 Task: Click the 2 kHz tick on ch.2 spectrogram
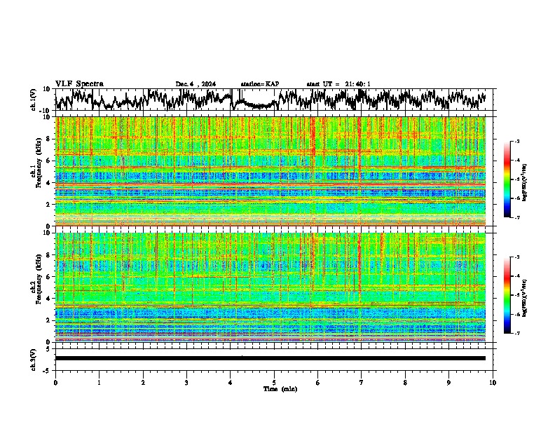(49, 320)
